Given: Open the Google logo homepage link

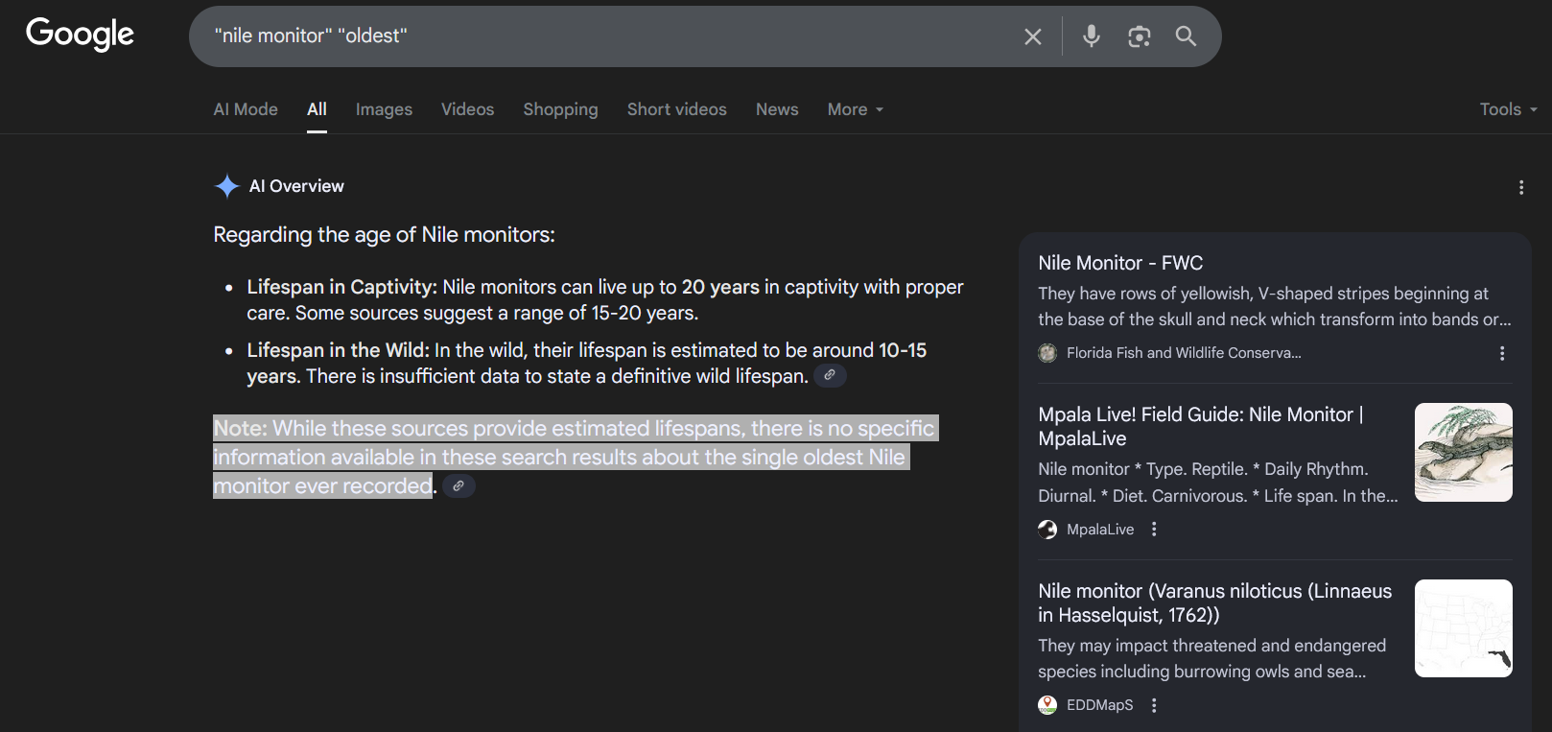Looking at the screenshot, I should [80, 35].
